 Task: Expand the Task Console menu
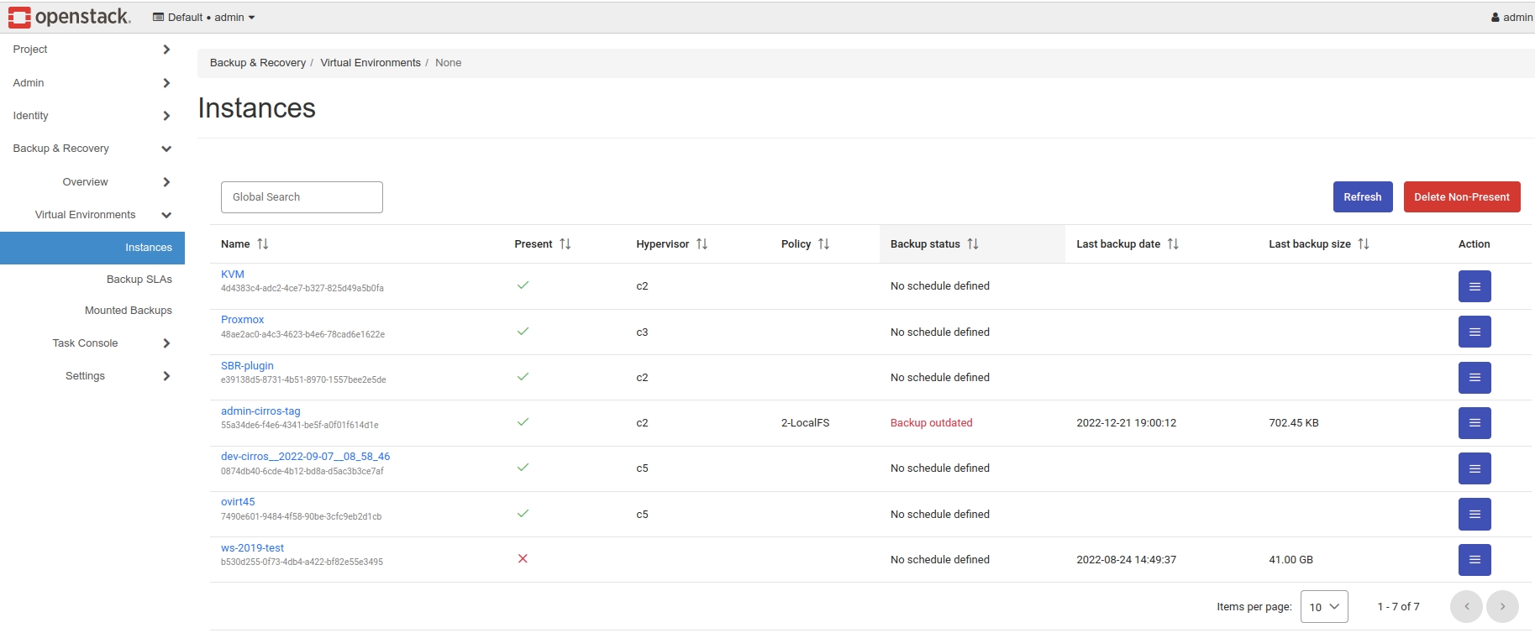point(111,343)
